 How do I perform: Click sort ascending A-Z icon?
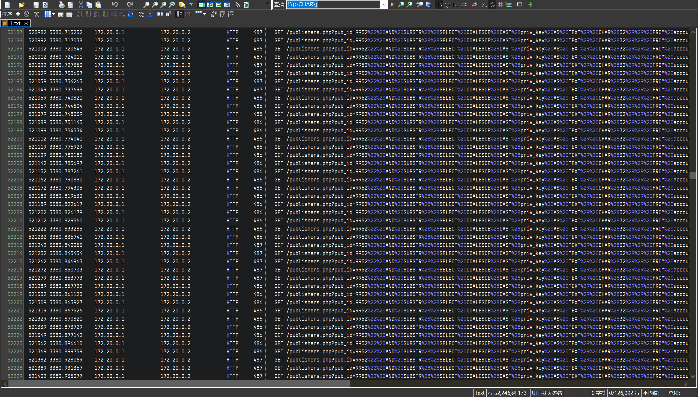coord(79,14)
